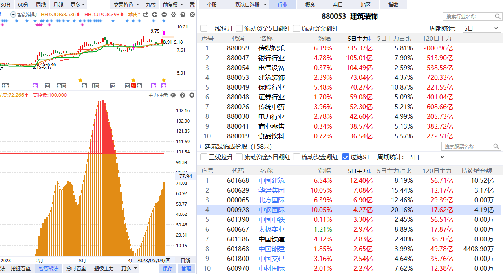Switch to the 盘口 tab
503x274 pixels.
point(338,5)
